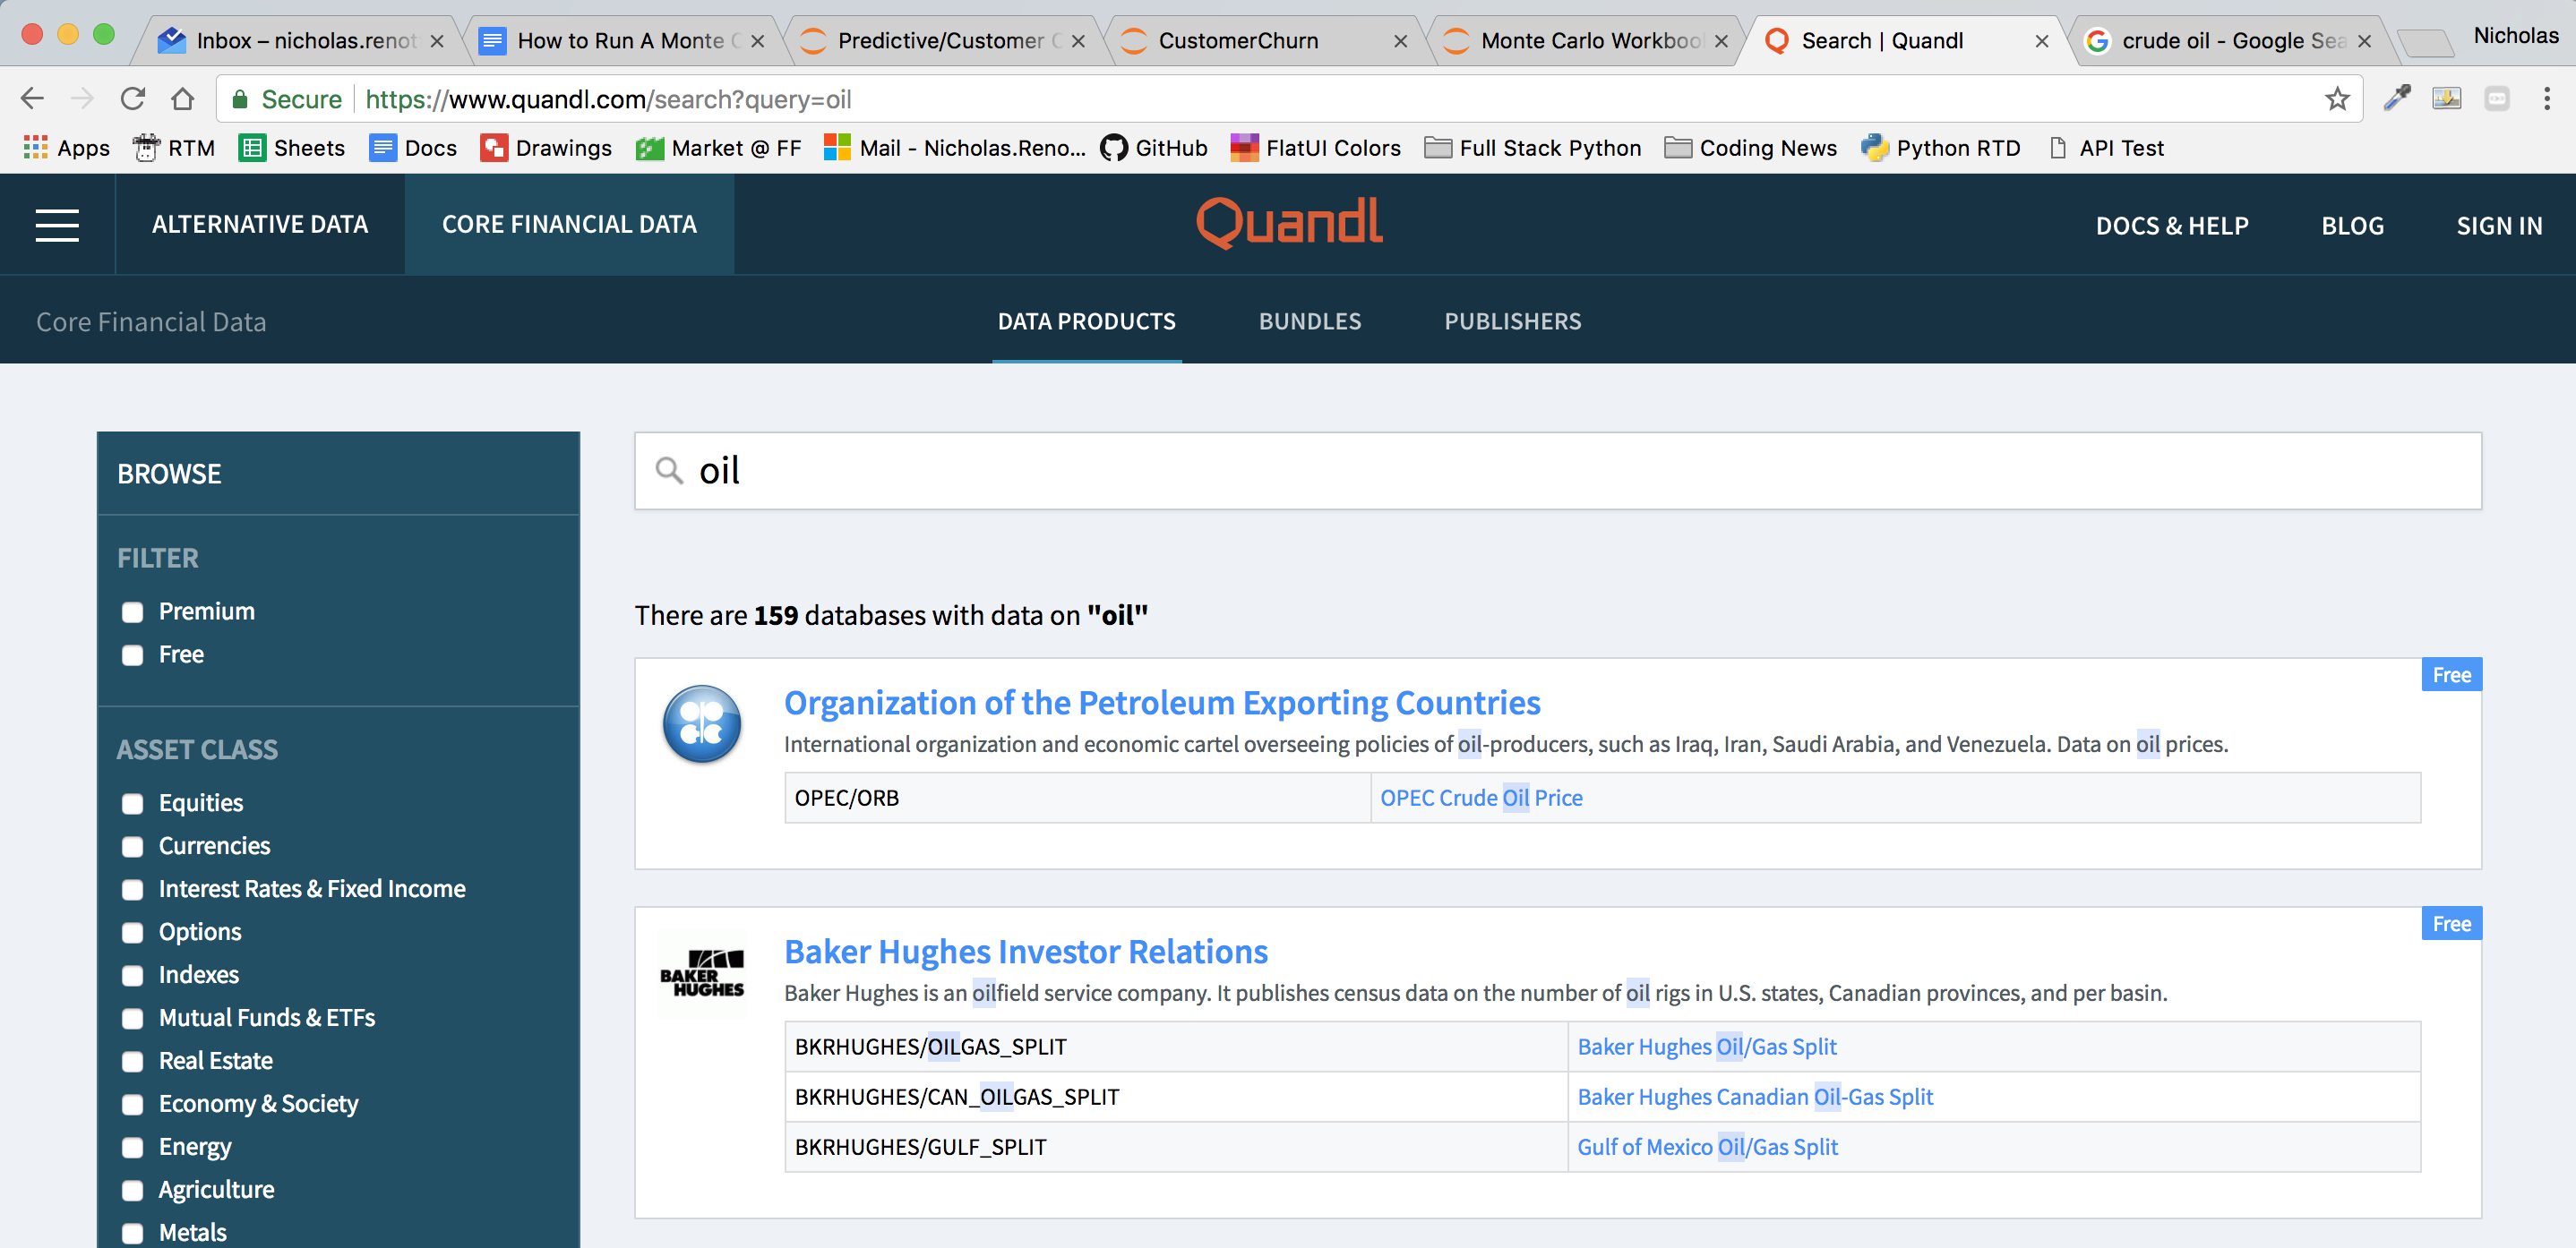Open the OPEC Crude Oil Price dataset
The height and width of the screenshot is (1248, 2576).
click(1481, 799)
